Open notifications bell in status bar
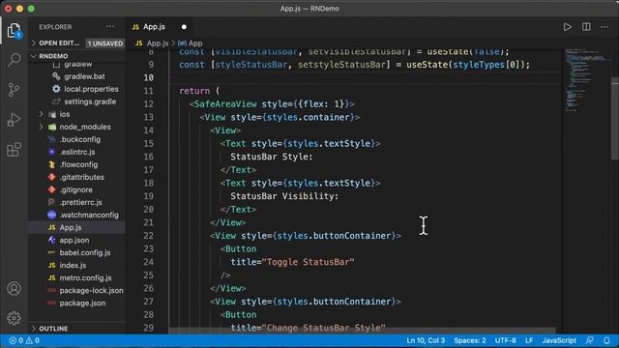The height and width of the screenshot is (348, 619). 606,340
